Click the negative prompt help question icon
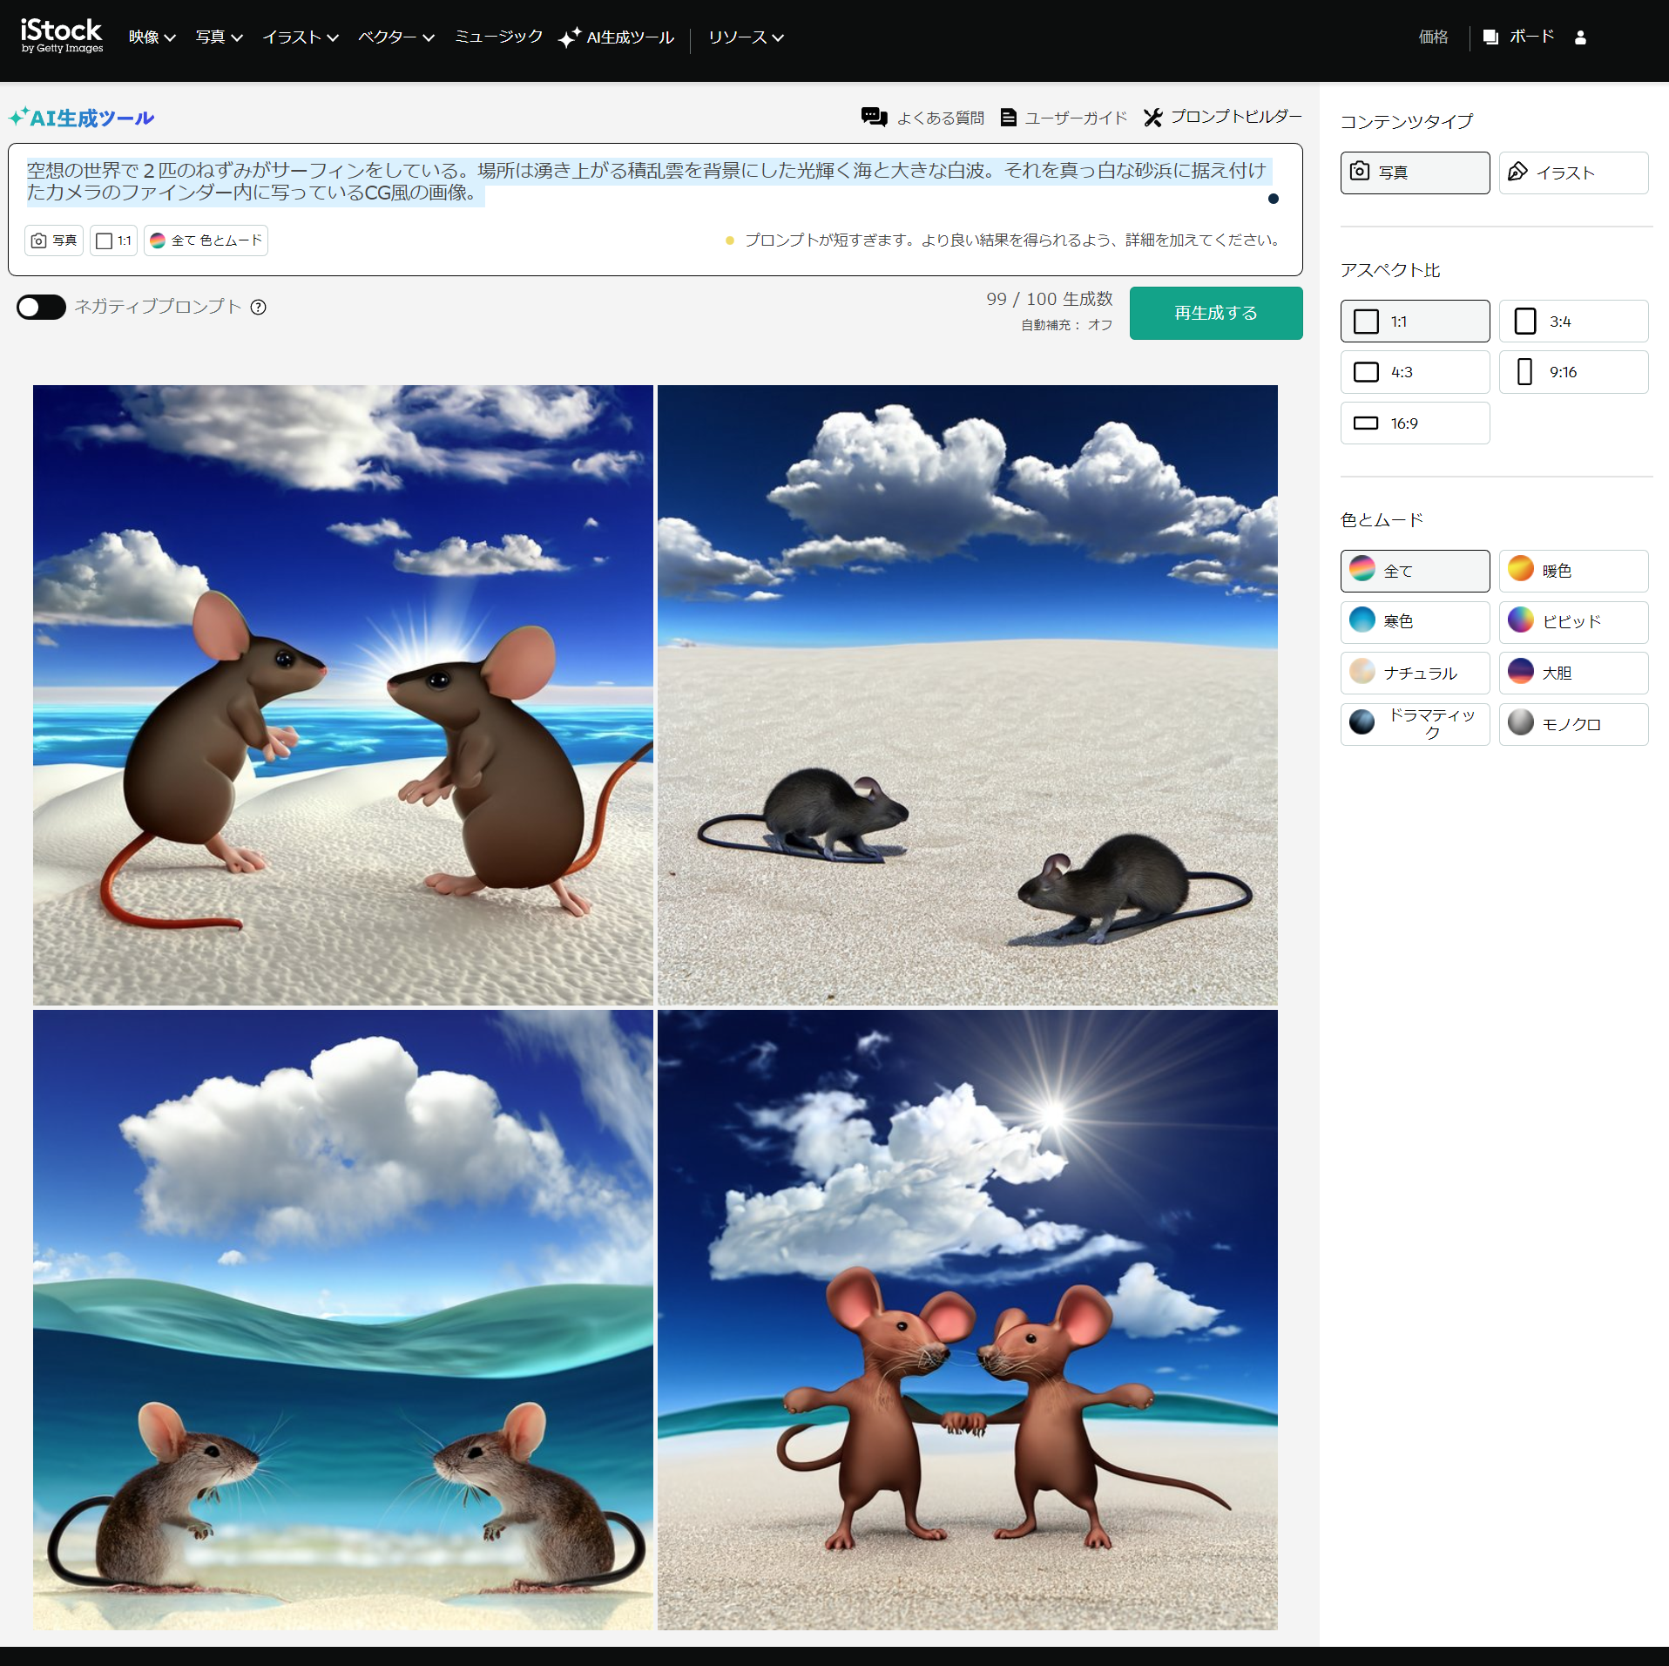1669x1666 pixels. coord(258,307)
